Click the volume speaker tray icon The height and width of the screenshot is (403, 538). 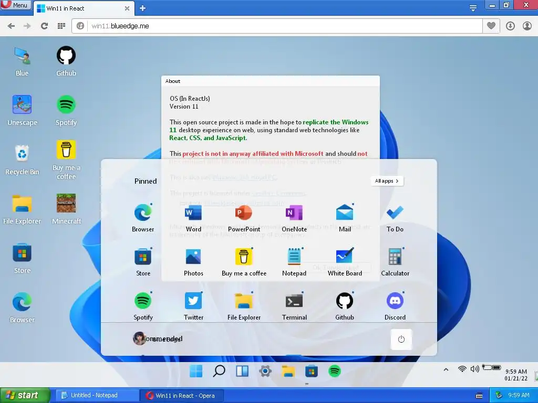pyautogui.click(x=474, y=369)
